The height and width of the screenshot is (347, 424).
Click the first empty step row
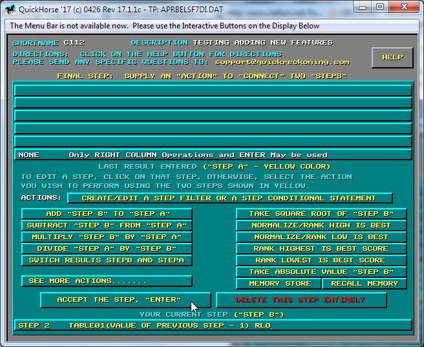[213, 90]
